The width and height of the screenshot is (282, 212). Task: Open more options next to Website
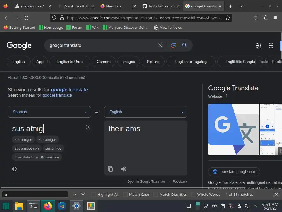pos(226,96)
